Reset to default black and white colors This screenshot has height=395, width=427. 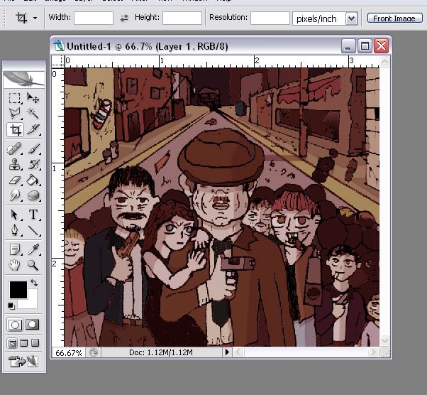(x=11, y=305)
